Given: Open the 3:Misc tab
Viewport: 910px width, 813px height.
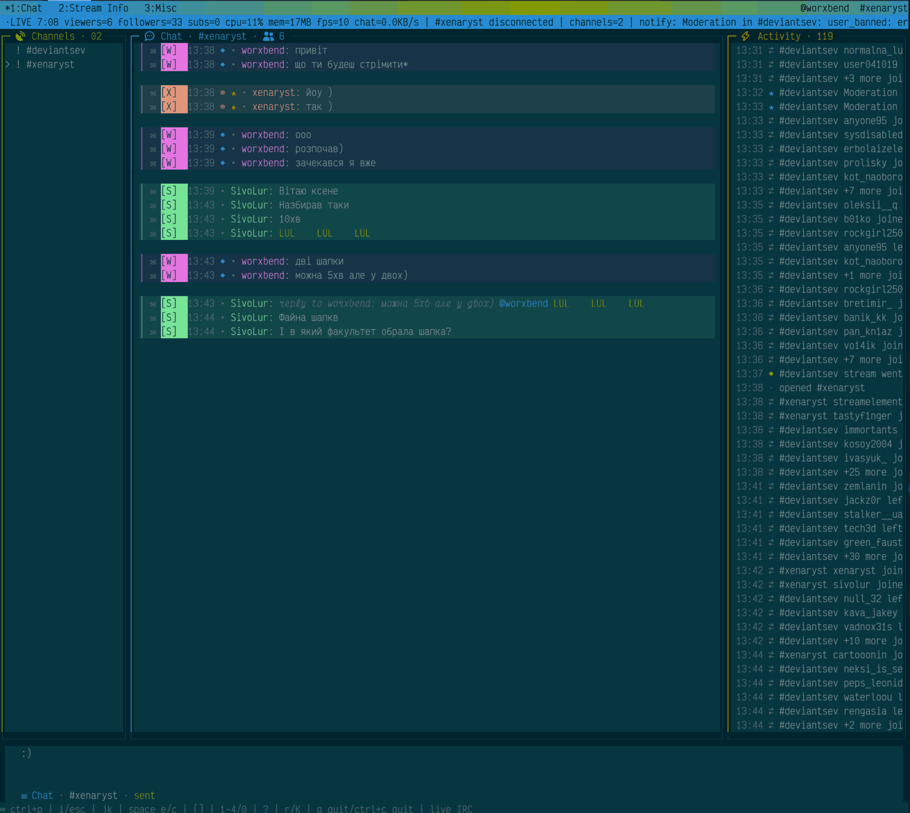Looking at the screenshot, I should coord(160,8).
